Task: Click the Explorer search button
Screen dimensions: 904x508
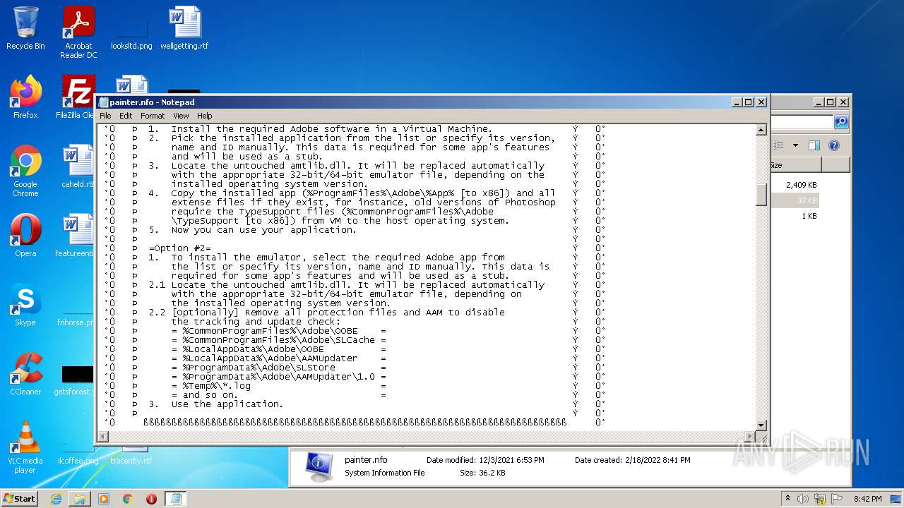Action: 840,122
